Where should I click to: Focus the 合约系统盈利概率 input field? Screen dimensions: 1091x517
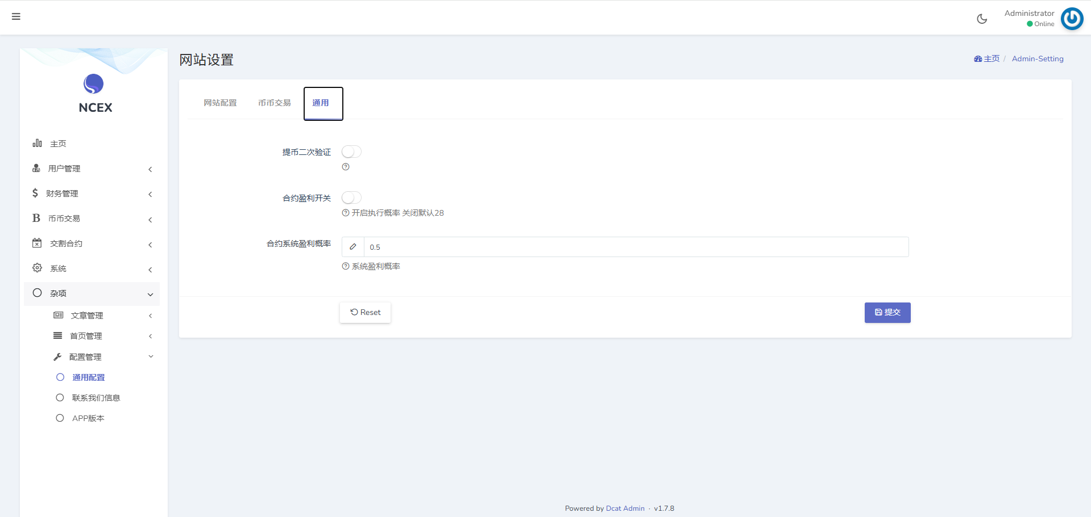636,247
